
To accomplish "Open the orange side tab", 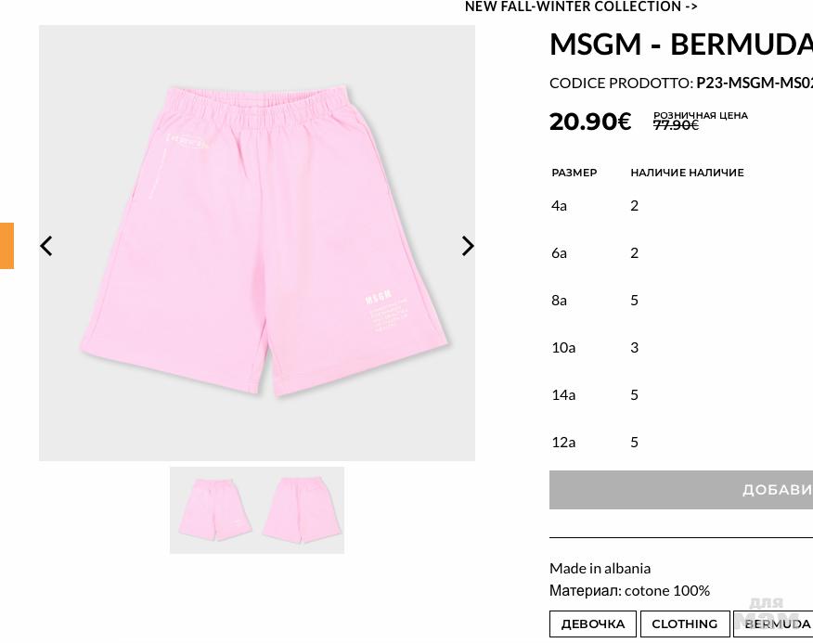I will [x=6, y=246].
